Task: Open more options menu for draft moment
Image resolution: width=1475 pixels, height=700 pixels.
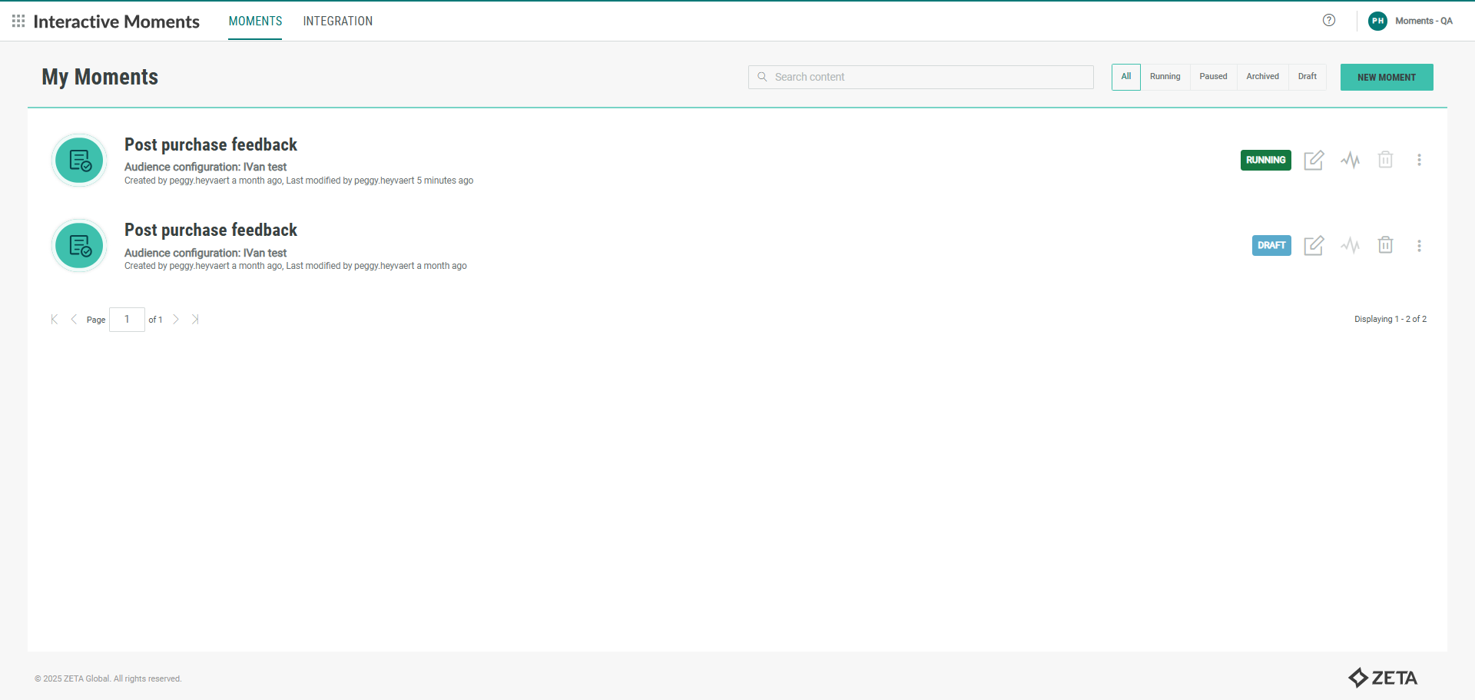Action: pos(1419,245)
